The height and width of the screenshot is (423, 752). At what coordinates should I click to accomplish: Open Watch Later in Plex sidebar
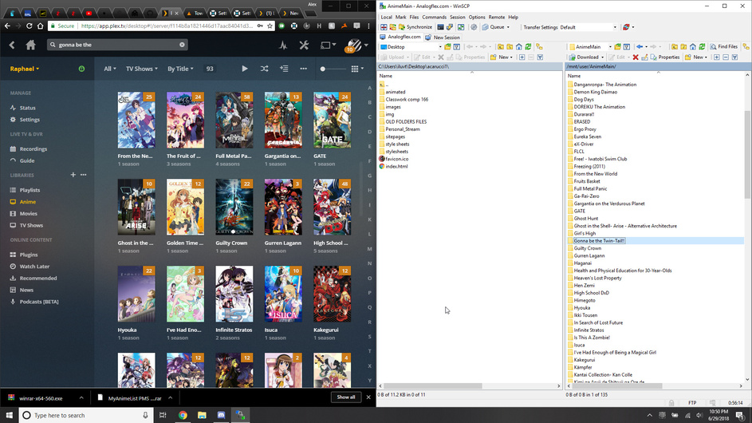coord(34,267)
